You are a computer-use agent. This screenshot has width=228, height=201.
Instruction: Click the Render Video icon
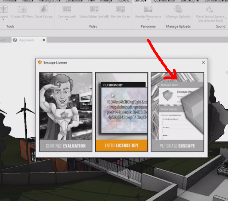point(120,9)
